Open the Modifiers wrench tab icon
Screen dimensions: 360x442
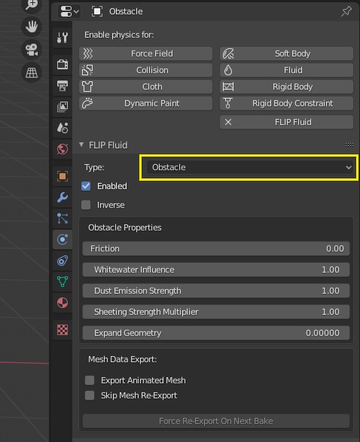pos(63,197)
